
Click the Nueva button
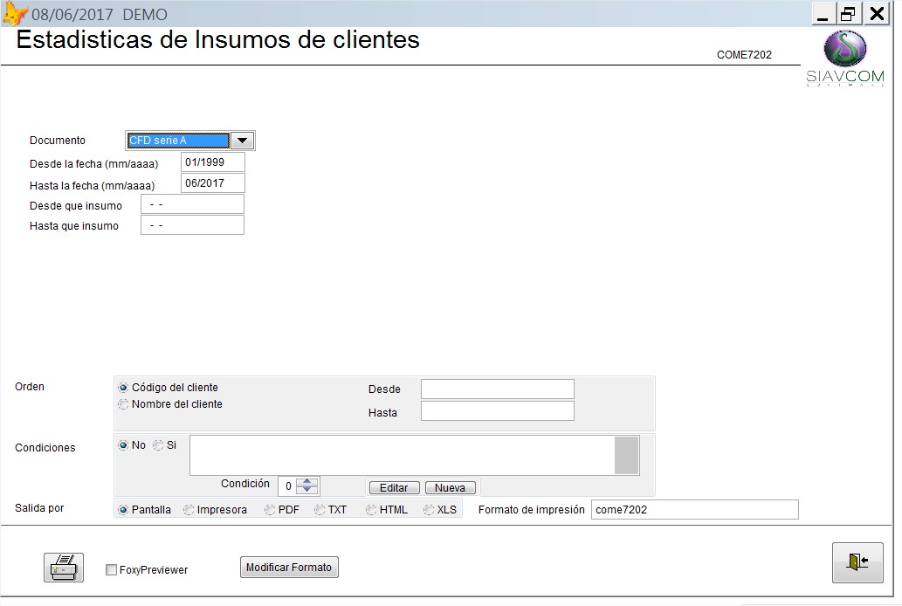[450, 488]
